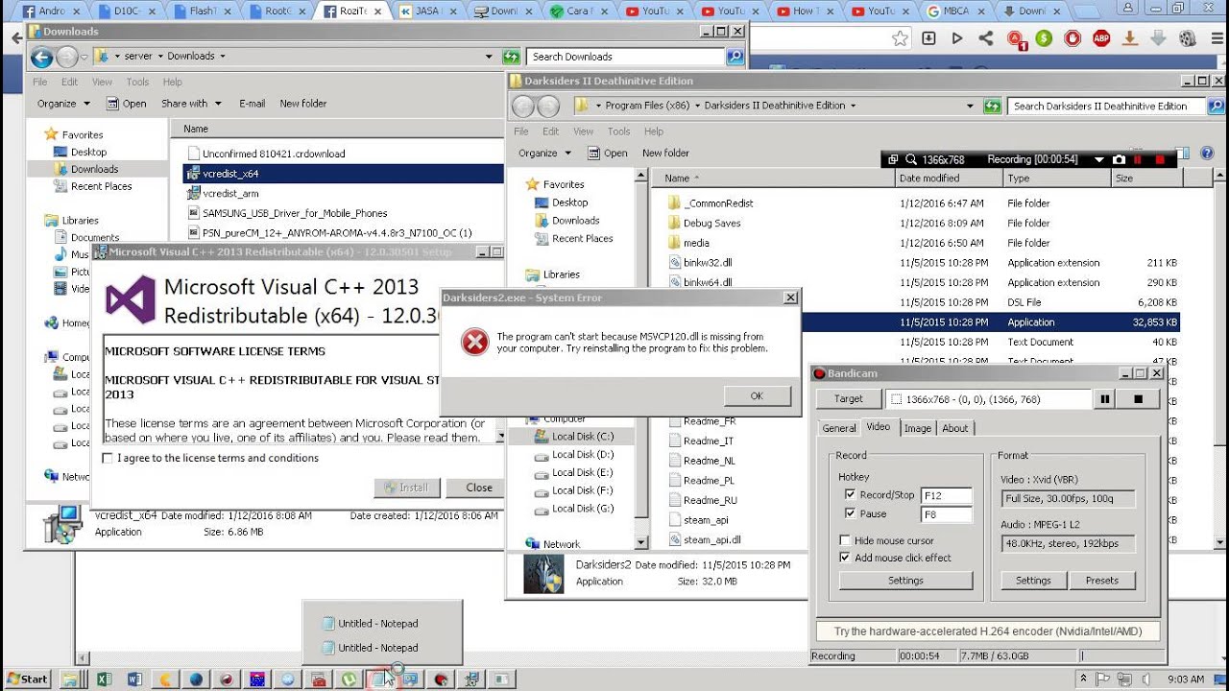
Task: Sort by Date modified column
Action: click(x=949, y=179)
